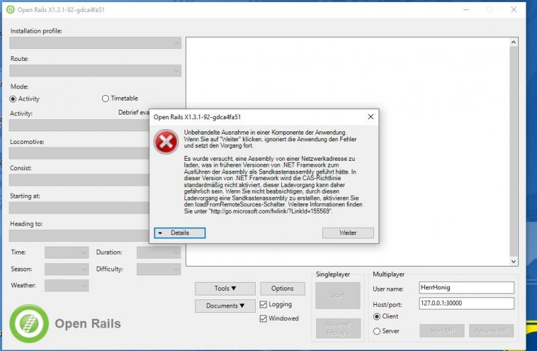Click the Resume MP button
This screenshot has height=351, width=537.
pyautogui.click(x=491, y=330)
